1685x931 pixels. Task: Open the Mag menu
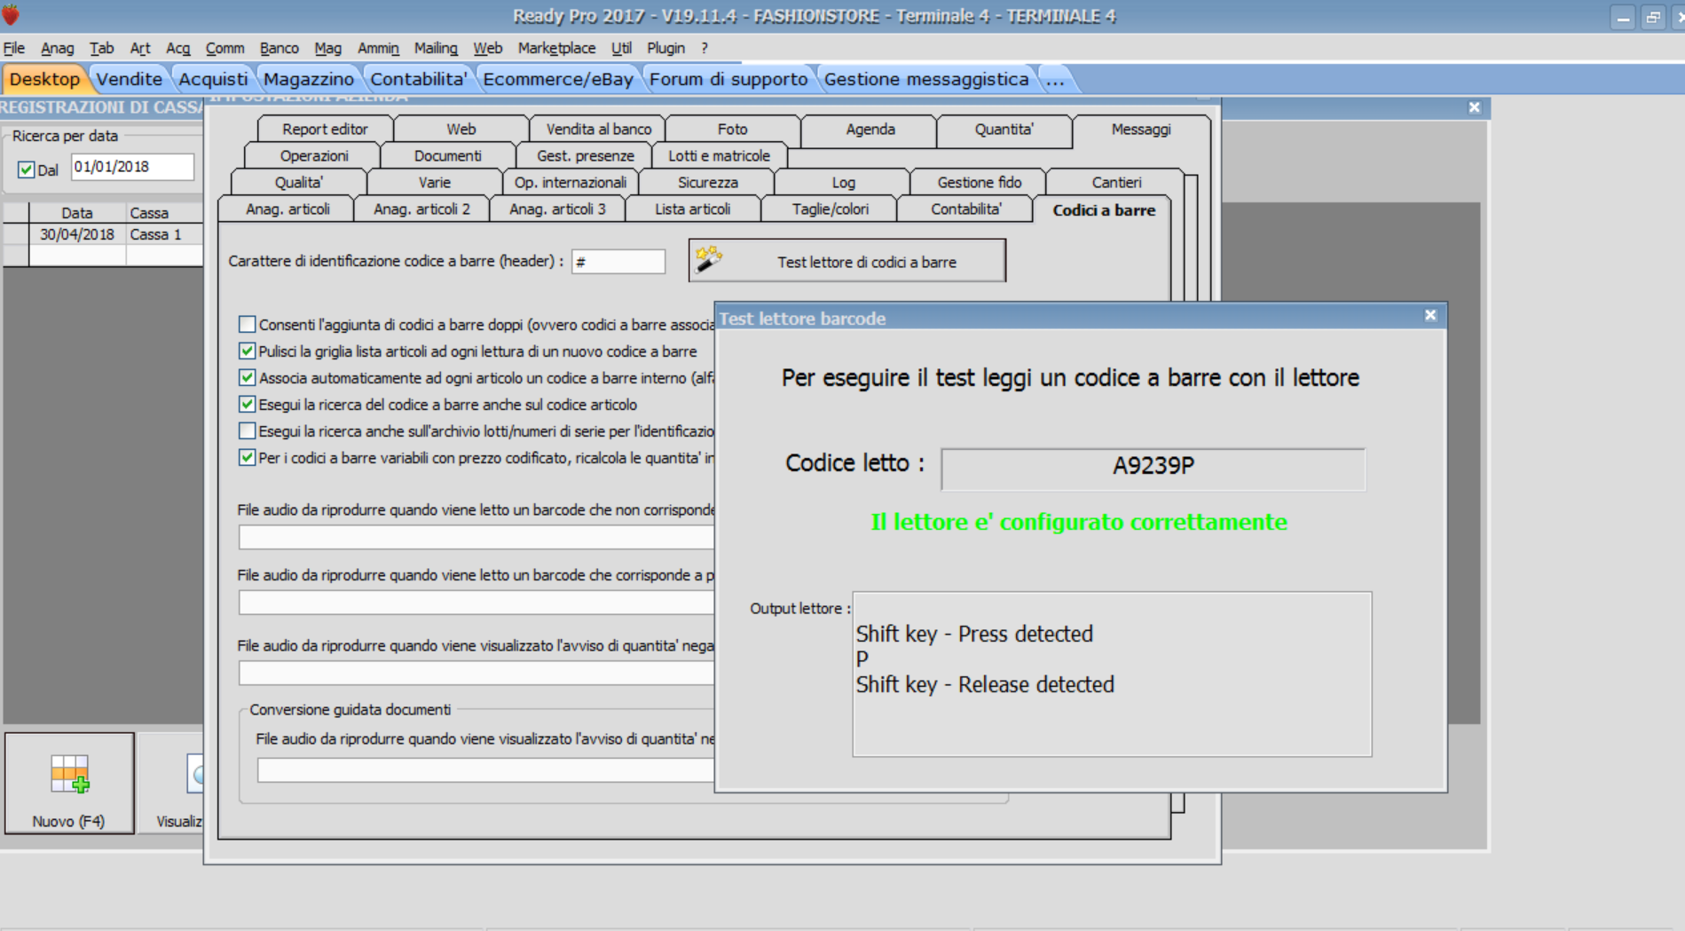[328, 48]
